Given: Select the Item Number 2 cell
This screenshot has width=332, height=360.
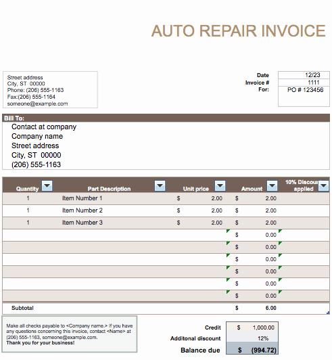Looking at the screenshot, I should 82,210.
